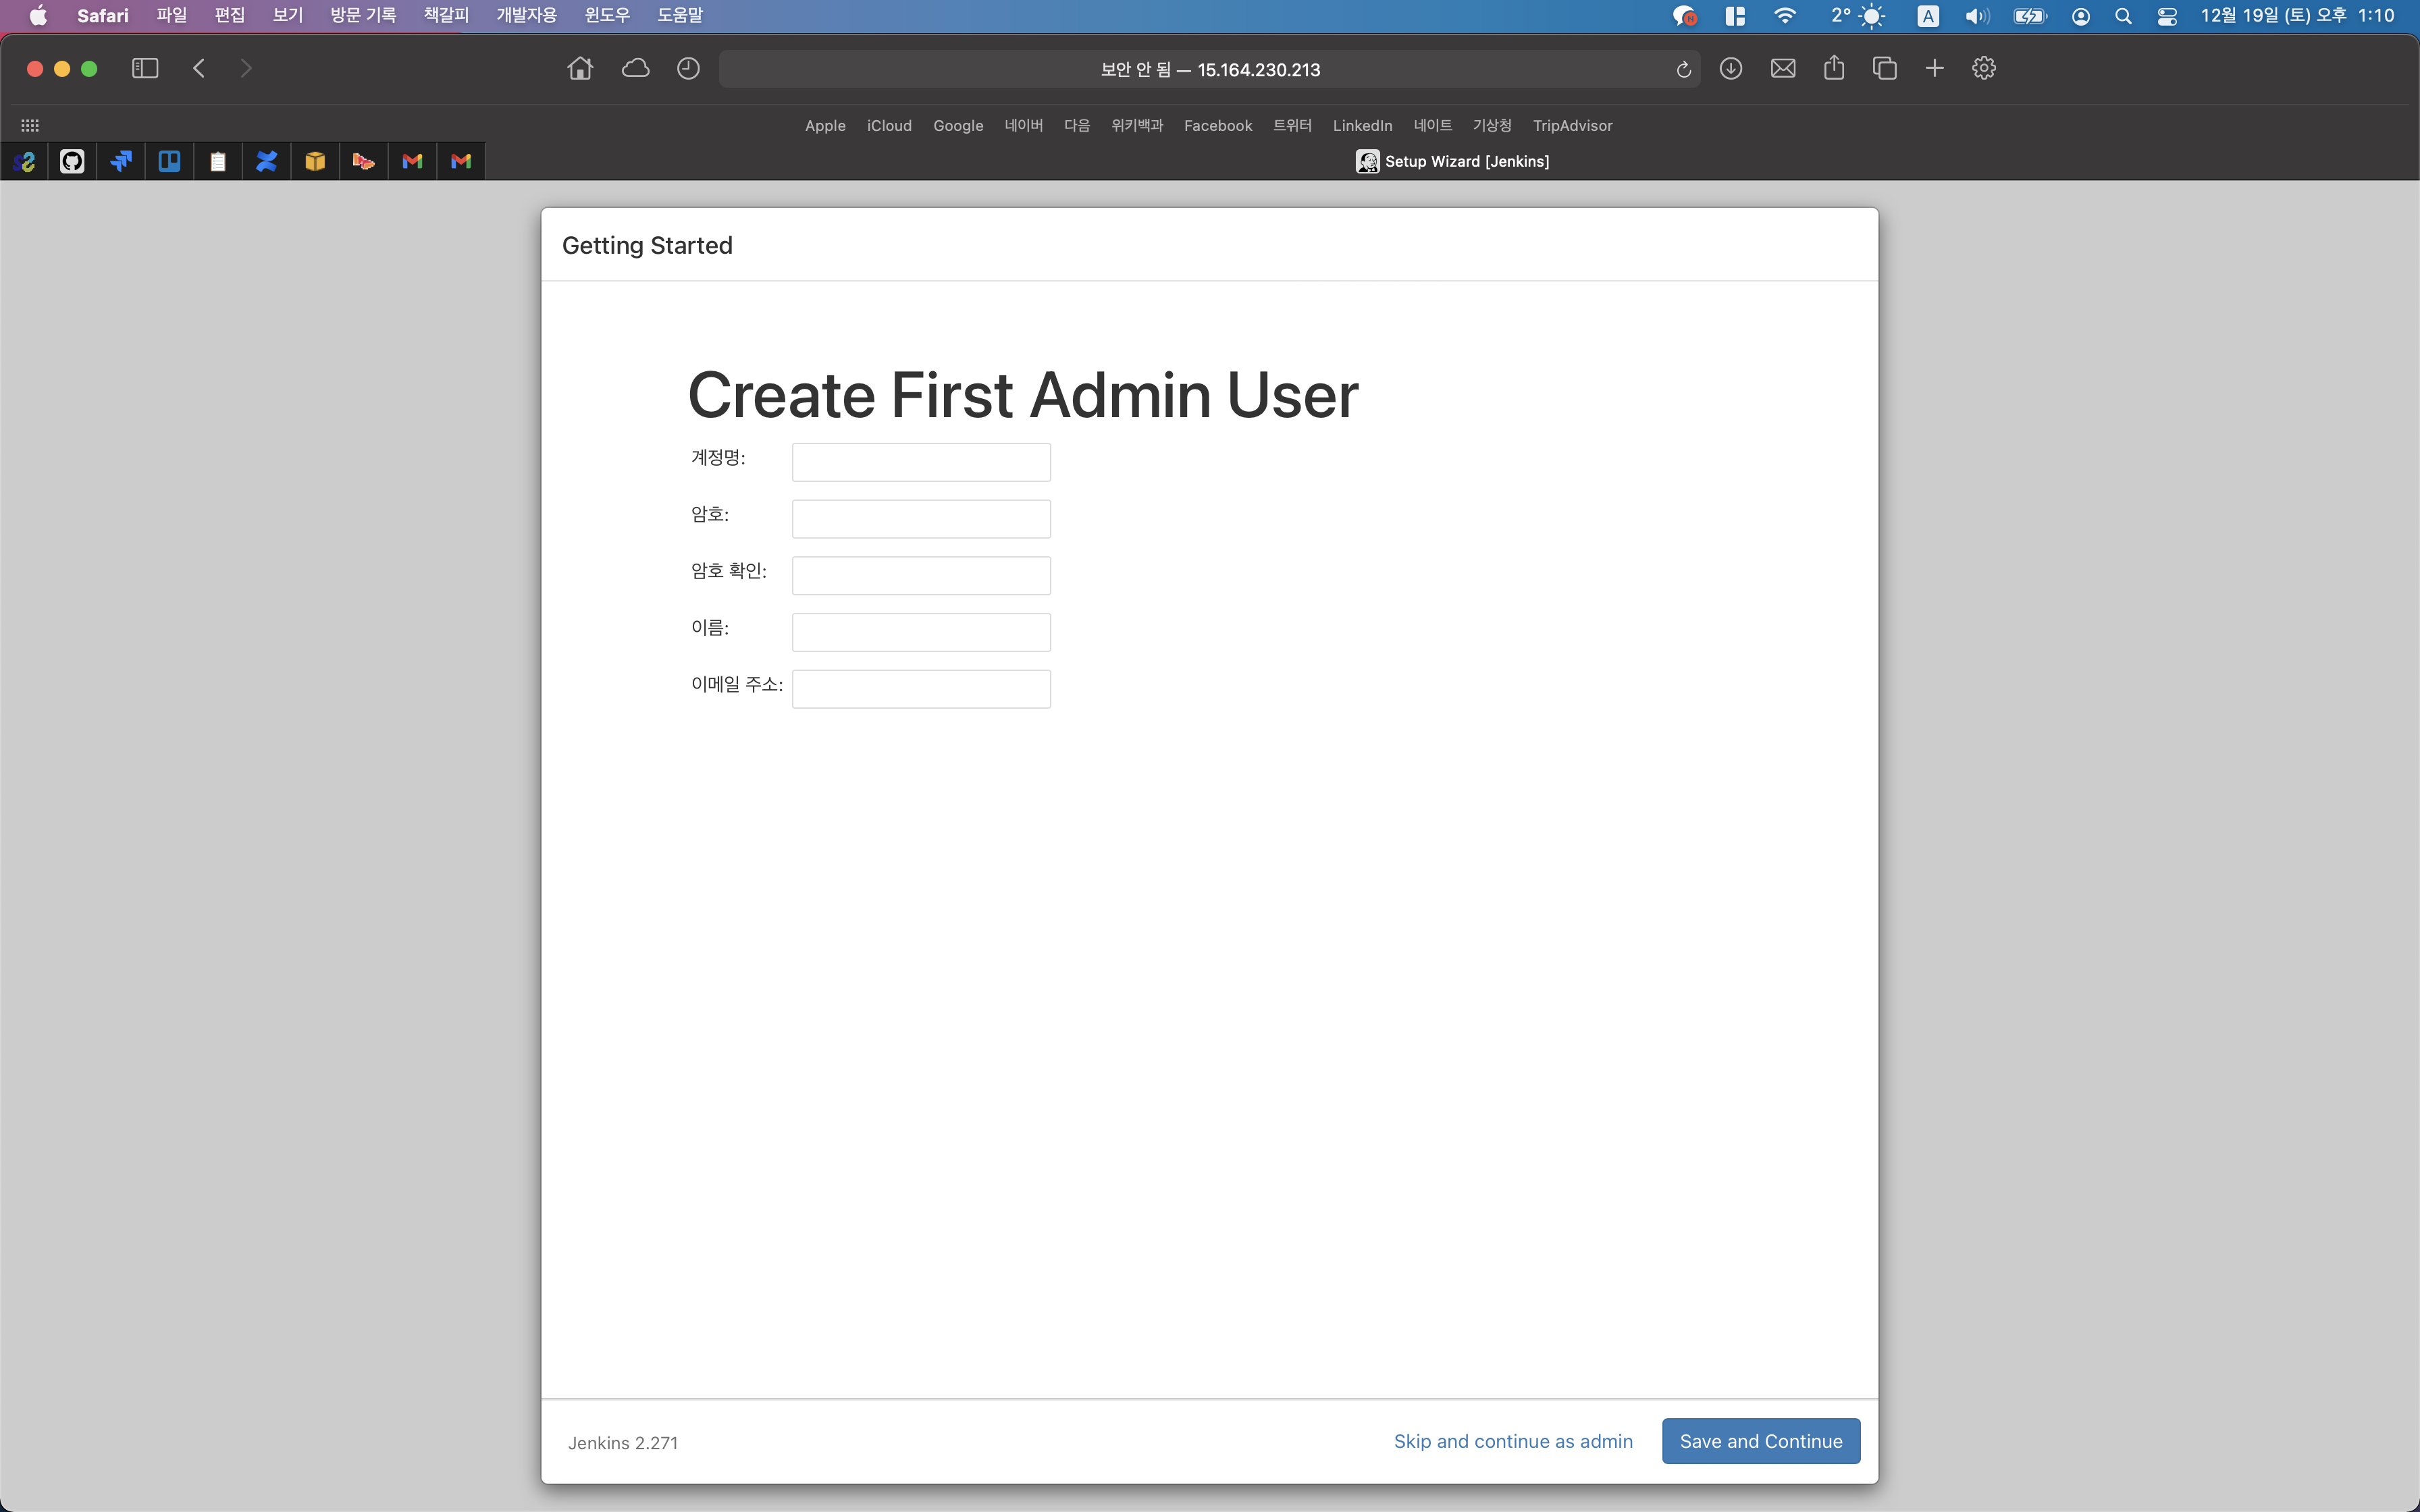The image size is (2420, 1512).
Task: Focus the 계정명 input field
Action: 921,462
